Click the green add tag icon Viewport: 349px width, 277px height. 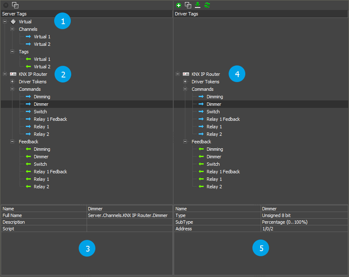[x=179, y=5]
